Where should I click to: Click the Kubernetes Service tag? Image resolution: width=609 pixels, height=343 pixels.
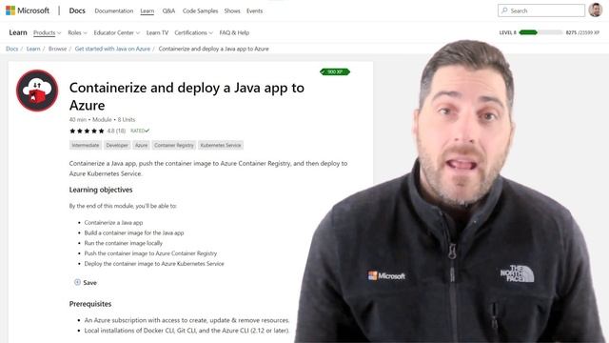[221, 145]
